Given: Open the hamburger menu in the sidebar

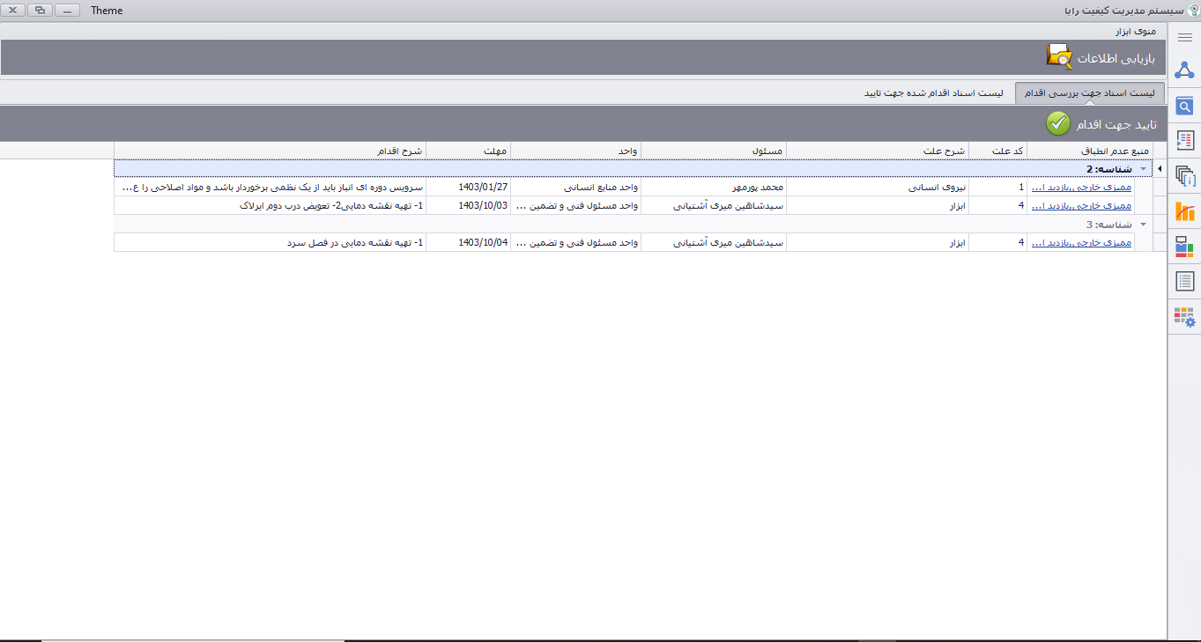Looking at the screenshot, I should click(x=1184, y=37).
